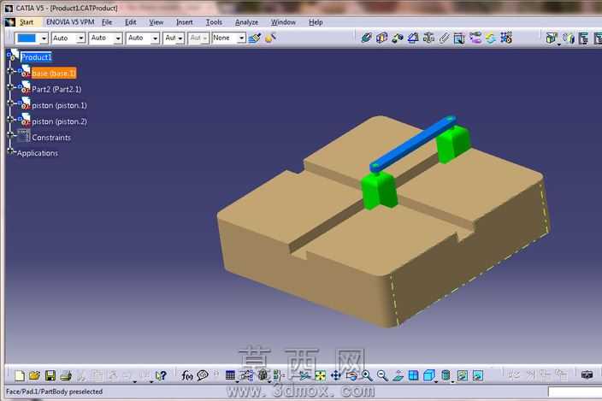
Task: Click the Painter brush icon
Action: pos(255,38)
